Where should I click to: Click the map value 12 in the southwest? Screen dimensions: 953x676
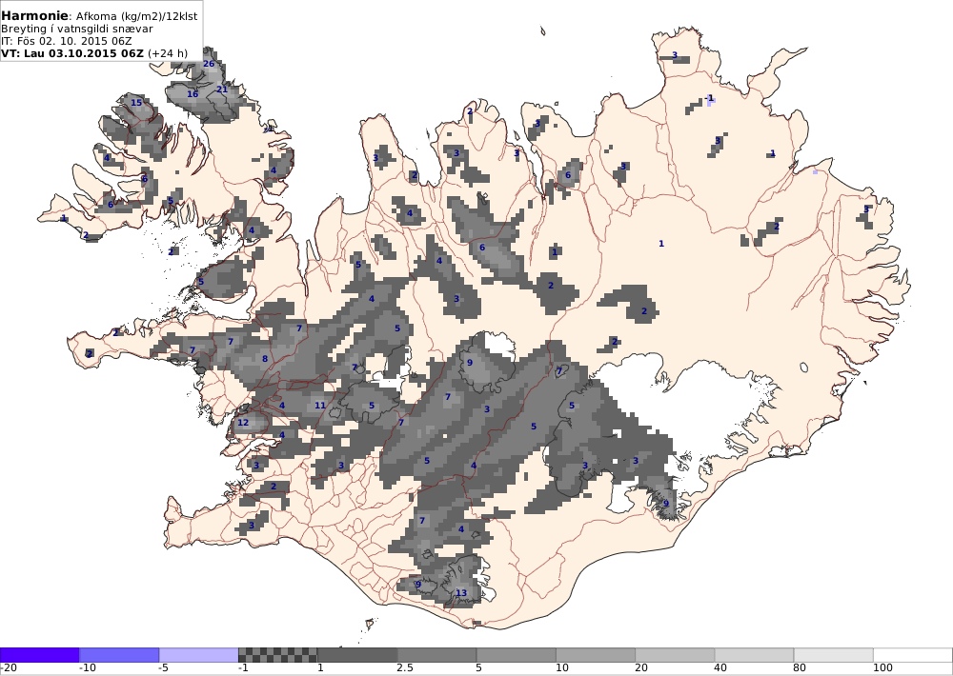click(243, 423)
